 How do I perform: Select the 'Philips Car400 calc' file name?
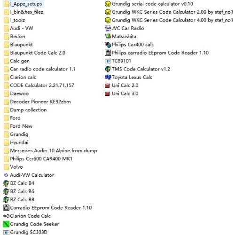(133, 45)
